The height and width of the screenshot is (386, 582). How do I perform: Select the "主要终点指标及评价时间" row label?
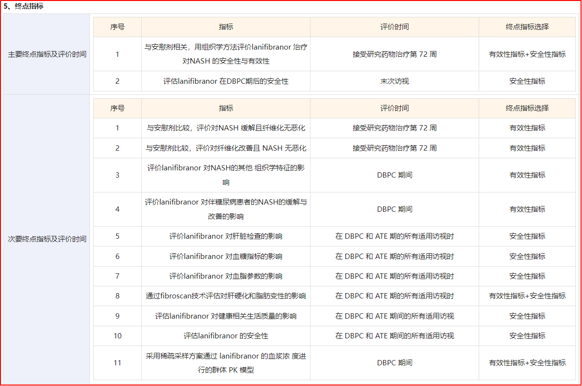[x=47, y=54]
